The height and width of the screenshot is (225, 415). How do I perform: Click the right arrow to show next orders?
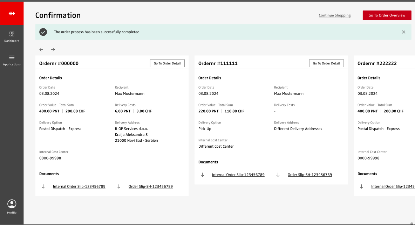[x=53, y=50]
